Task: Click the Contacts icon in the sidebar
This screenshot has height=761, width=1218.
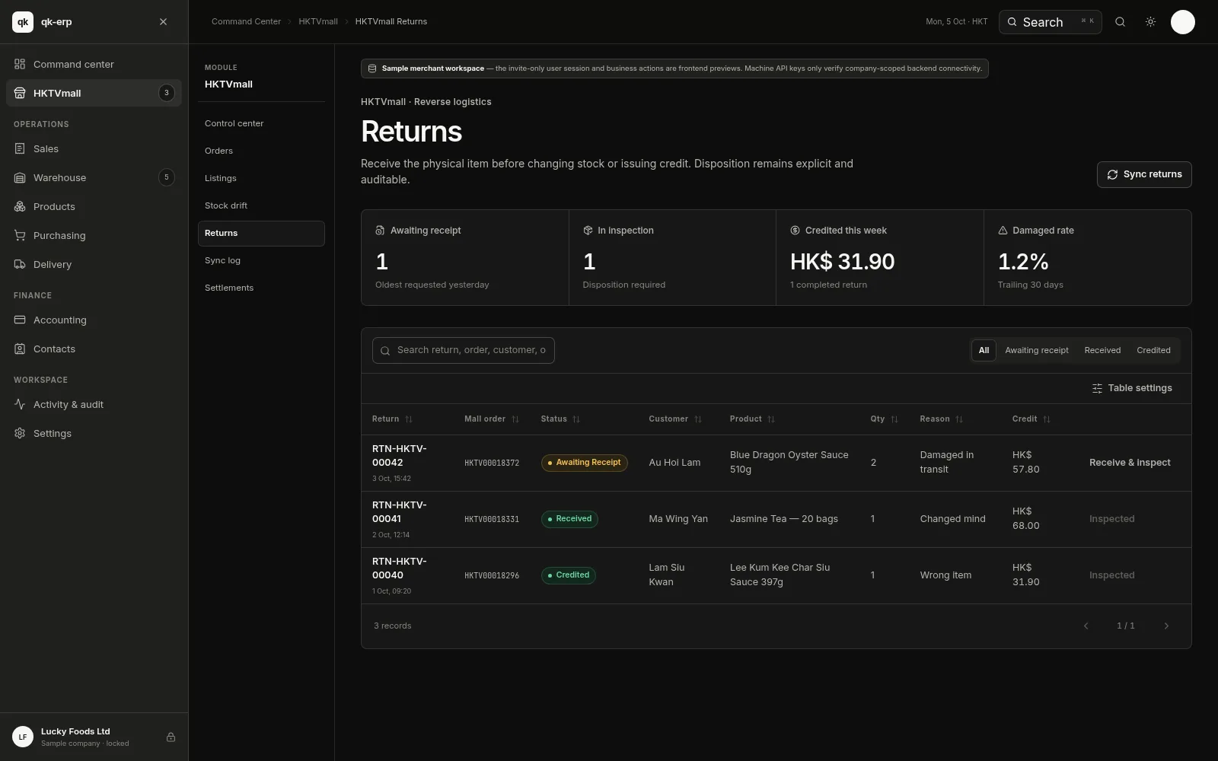Action: [20, 349]
